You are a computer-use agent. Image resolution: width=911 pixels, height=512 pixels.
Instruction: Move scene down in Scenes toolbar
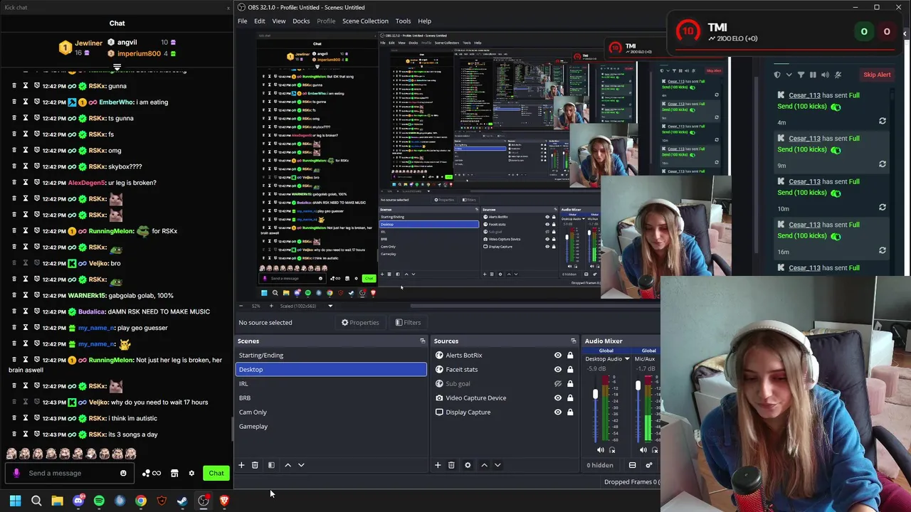pos(301,465)
